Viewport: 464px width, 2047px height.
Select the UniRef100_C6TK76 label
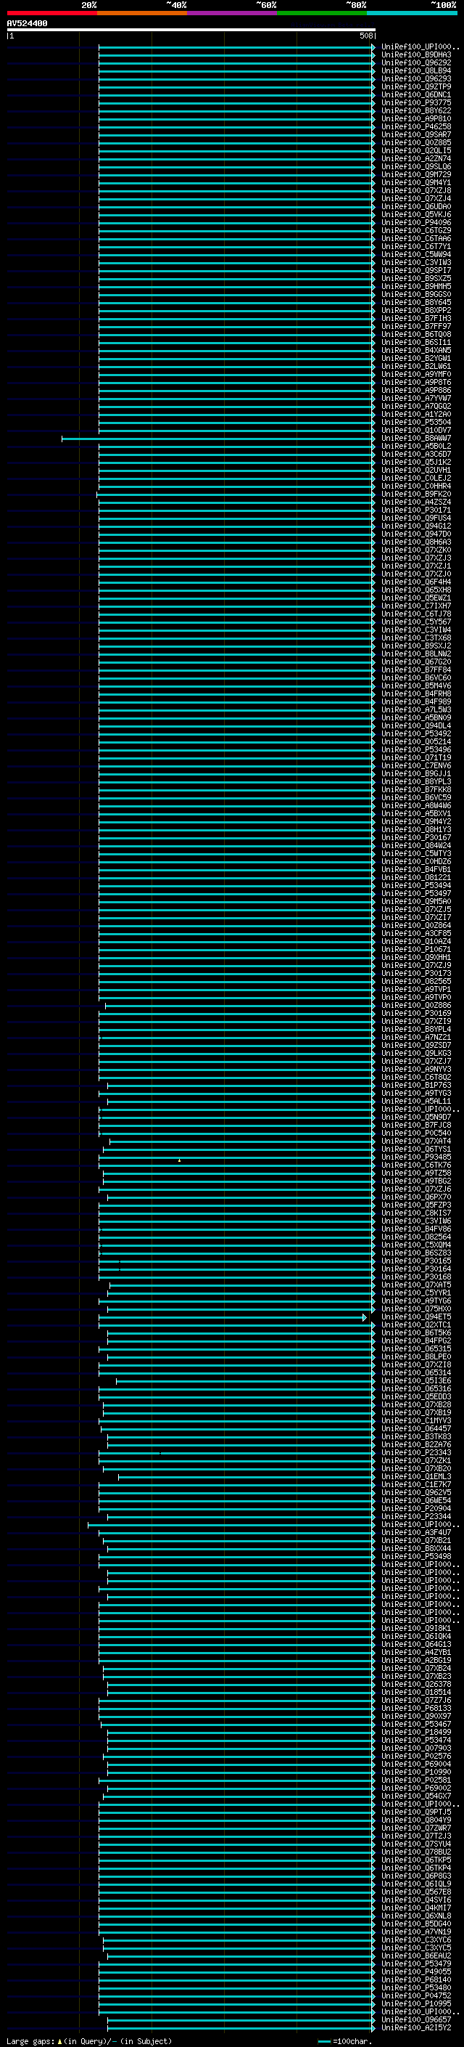point(416,1165)
